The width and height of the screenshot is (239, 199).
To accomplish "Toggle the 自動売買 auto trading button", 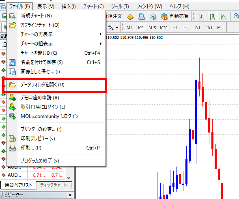I will pyautogui.click(x=174, y=16).
